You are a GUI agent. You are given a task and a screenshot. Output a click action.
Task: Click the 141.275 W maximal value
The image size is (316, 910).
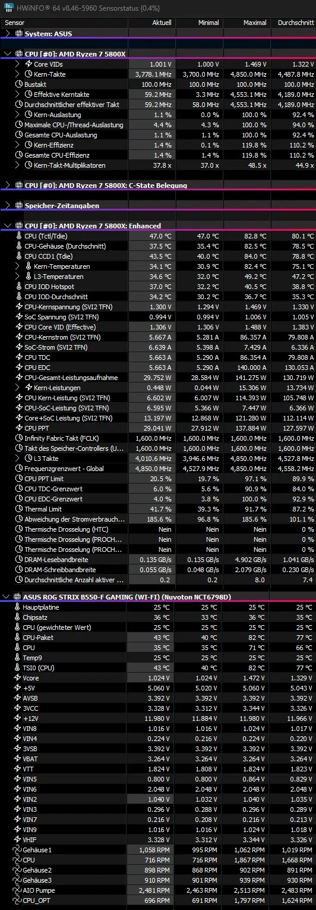pyautogui.click(x=251, y=378)
